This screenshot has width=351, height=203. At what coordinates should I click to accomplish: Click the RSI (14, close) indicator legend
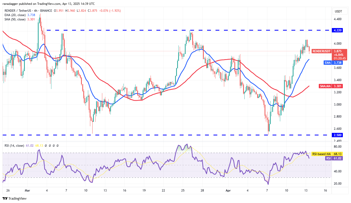pyautogui.click(x=14, y=146)
